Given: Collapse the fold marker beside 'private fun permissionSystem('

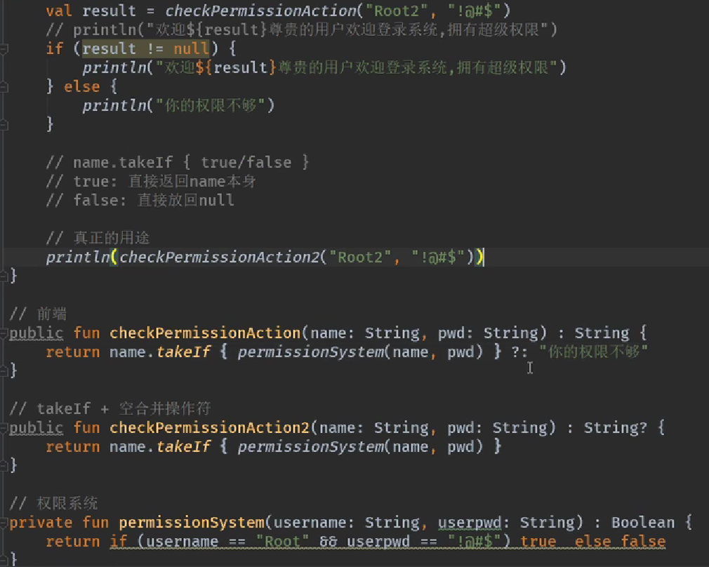Looking at the screenshot, I should click(x=4, y=523).
